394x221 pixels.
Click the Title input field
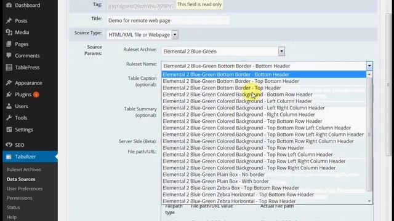pos(168,20)
